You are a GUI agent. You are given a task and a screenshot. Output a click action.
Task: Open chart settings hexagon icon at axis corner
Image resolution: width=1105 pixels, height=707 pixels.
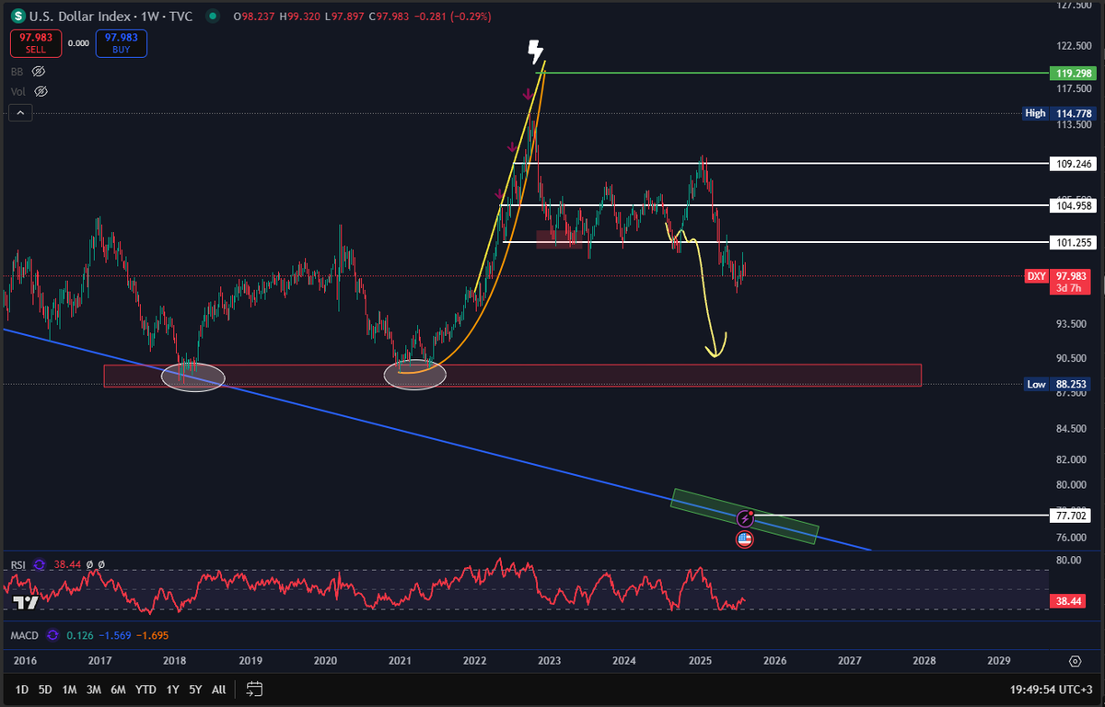[x=1075, y=661]
